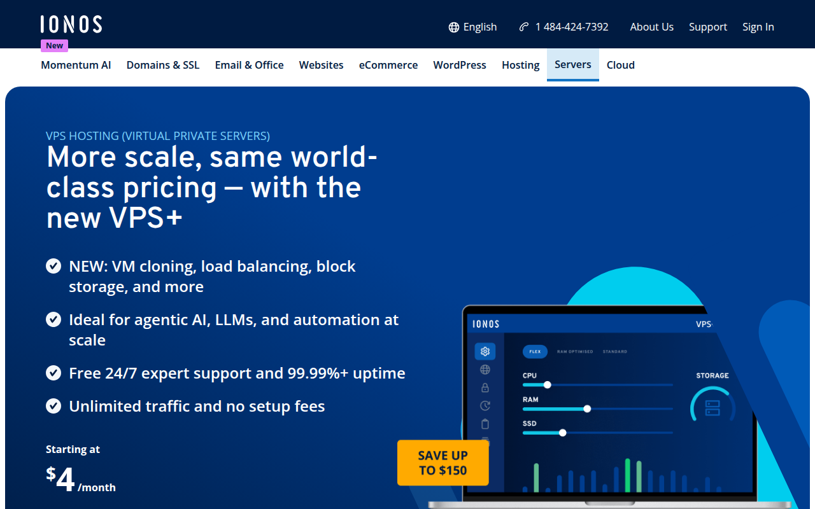Image resolution: width=815 pixels, height=509 pixels.
Task: Open the Websites menu
Action: point(321,65)
